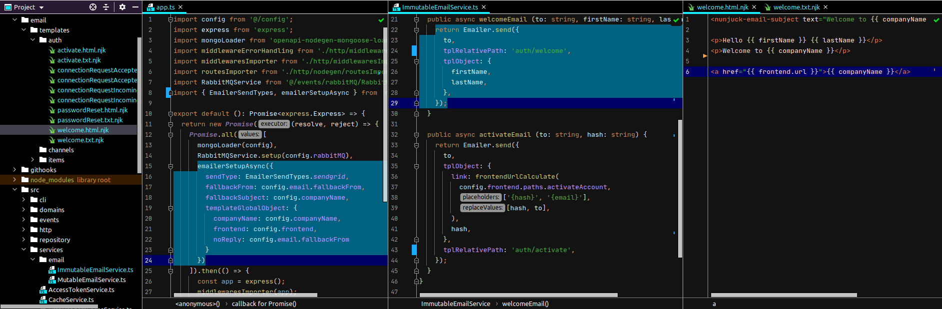Open MutableEmailService.ts file
This screenshot has height=309, width=942.
pos(91,280)
